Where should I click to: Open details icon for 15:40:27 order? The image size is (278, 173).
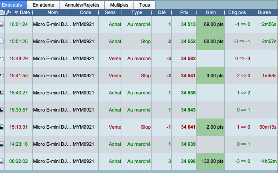pyautogui.click(x=2, y=93)
